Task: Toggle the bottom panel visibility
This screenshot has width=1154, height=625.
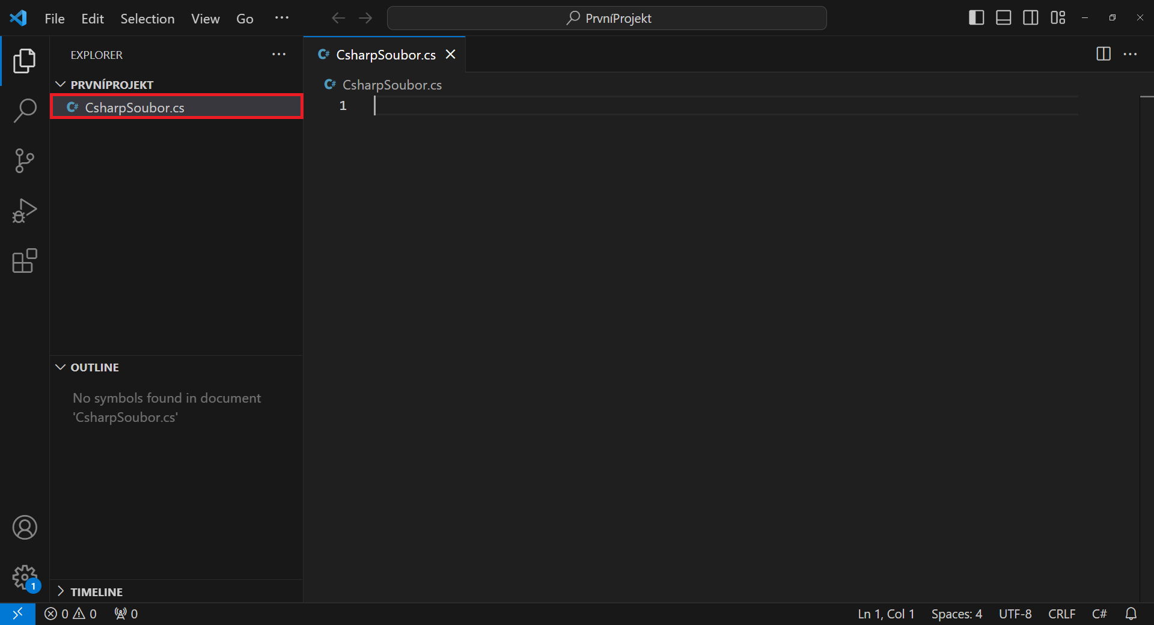Action: pos(1003,17)
